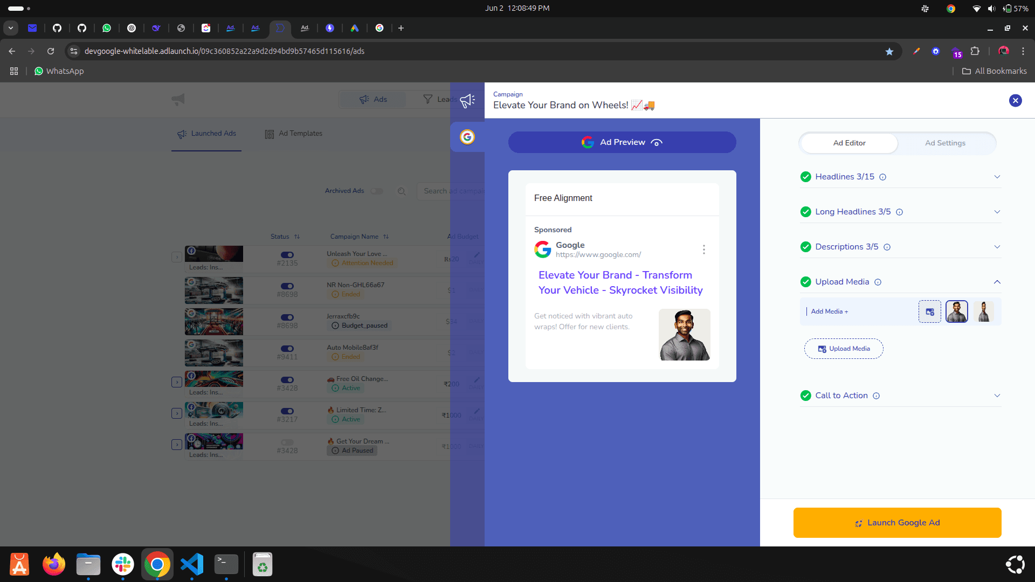Toggle the status switch for Free Oil Change campaign
This screenshot has width=1035, height=582.
(x=287, y=380)
